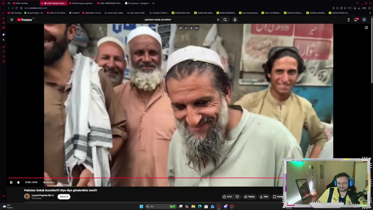Screen dimensions: 373x210
Task: Open a new browser tab
Action: click(153, 3)
